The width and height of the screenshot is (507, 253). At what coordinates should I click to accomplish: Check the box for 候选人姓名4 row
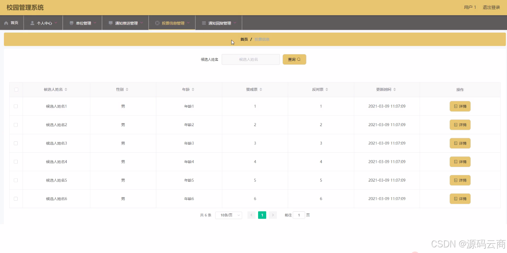pos(16,161)
